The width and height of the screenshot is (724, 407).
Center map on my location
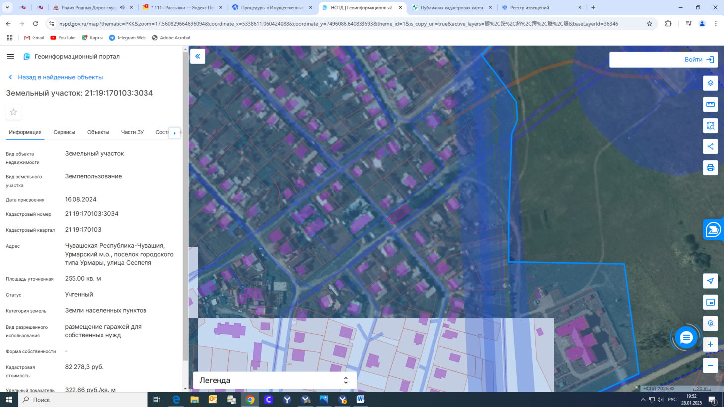pos(710,281)
